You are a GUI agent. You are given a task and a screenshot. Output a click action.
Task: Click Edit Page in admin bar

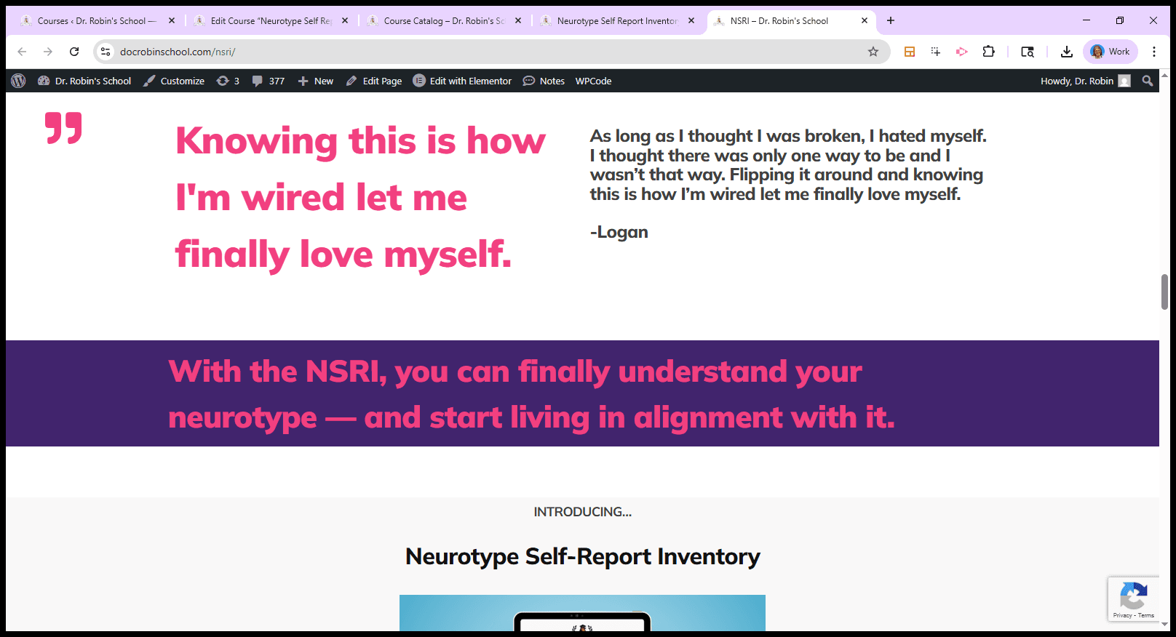(x=374, y=81)
